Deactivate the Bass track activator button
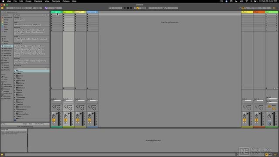 pos(66,120)
